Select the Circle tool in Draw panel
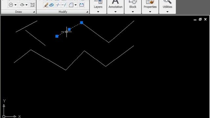 click(11, 5)
